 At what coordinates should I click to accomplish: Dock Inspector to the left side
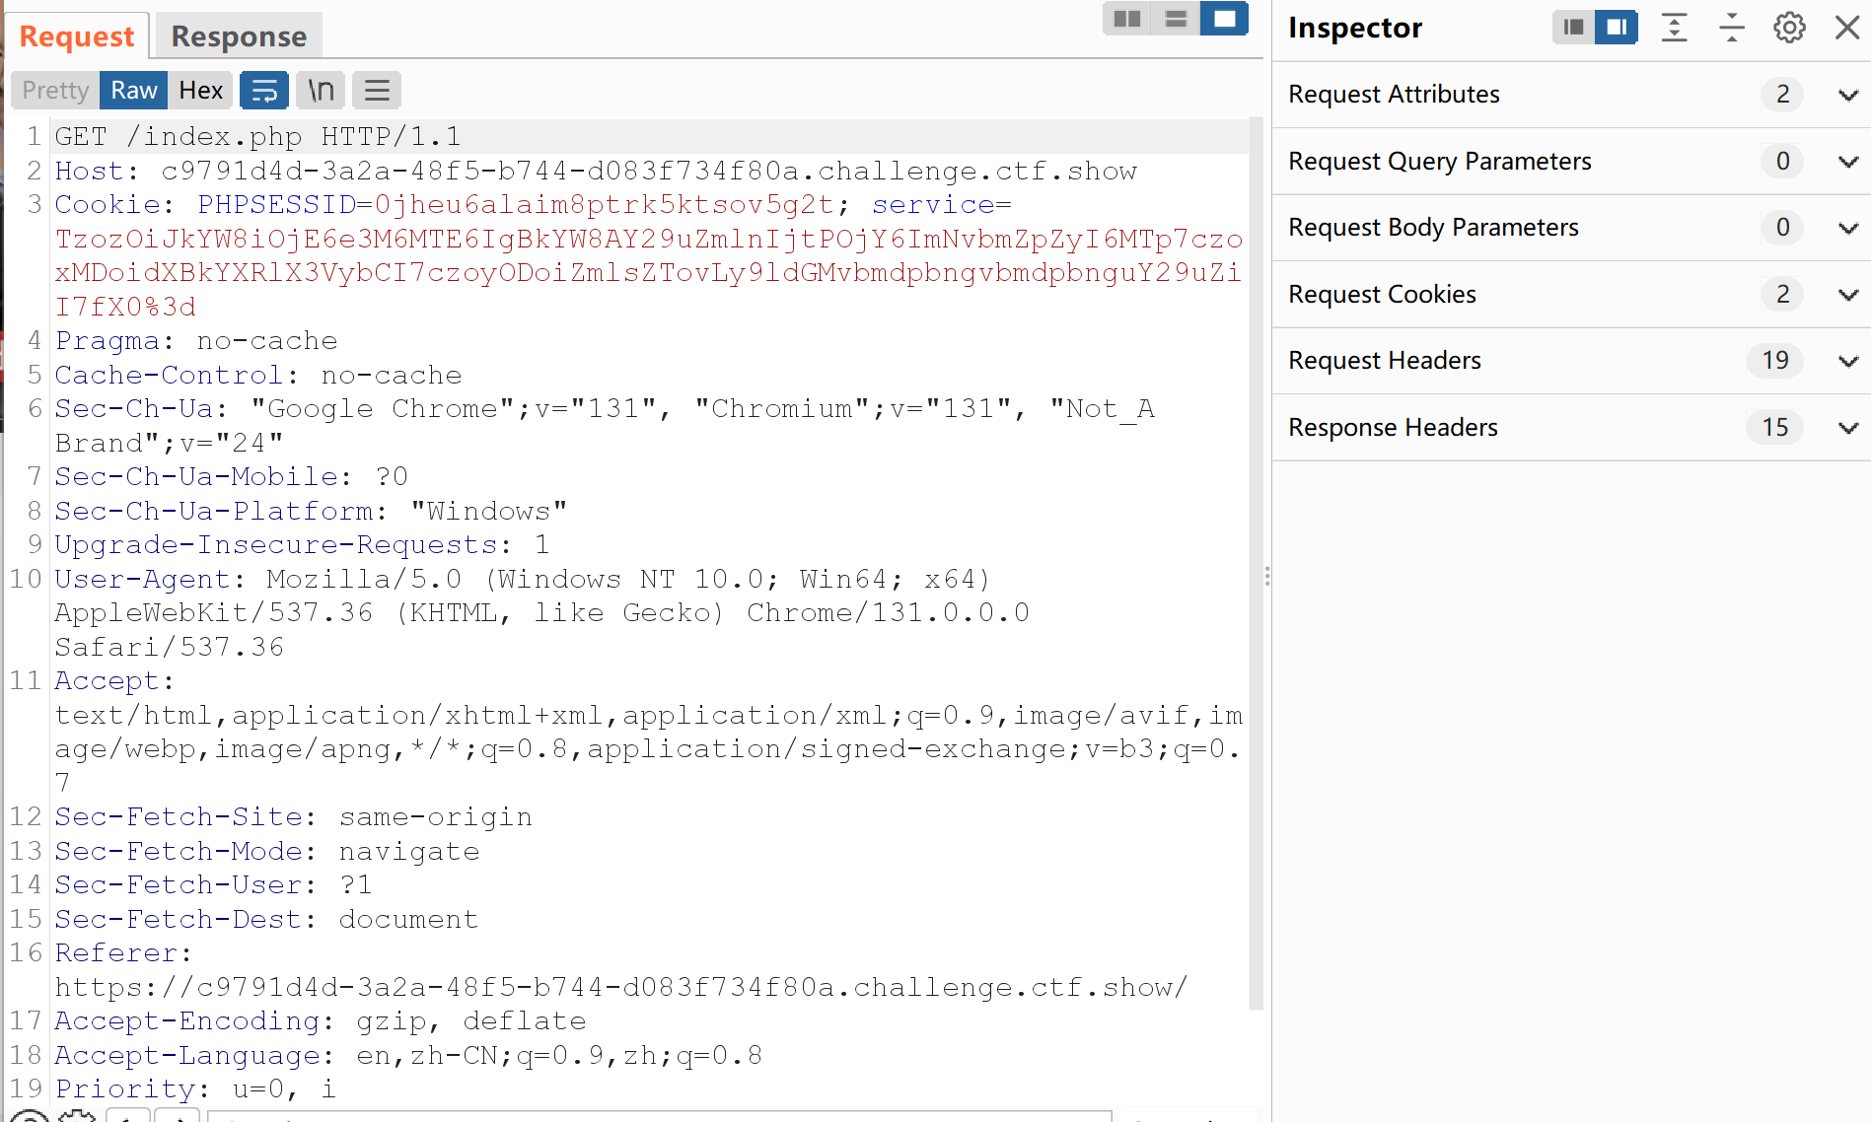pyautogui.click(x=1574, y=28)
